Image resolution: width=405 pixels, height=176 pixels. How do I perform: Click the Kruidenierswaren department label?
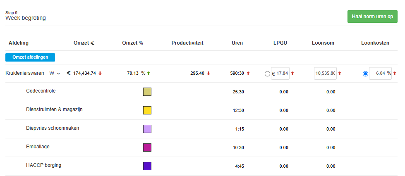(25, 73)
